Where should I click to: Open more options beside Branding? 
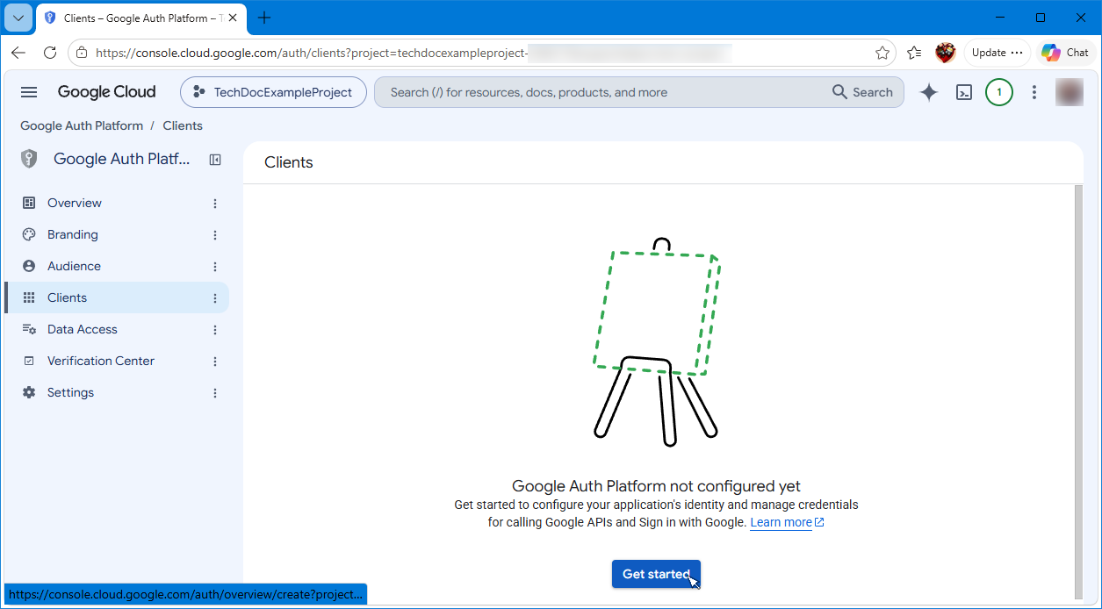click(215, 235)
